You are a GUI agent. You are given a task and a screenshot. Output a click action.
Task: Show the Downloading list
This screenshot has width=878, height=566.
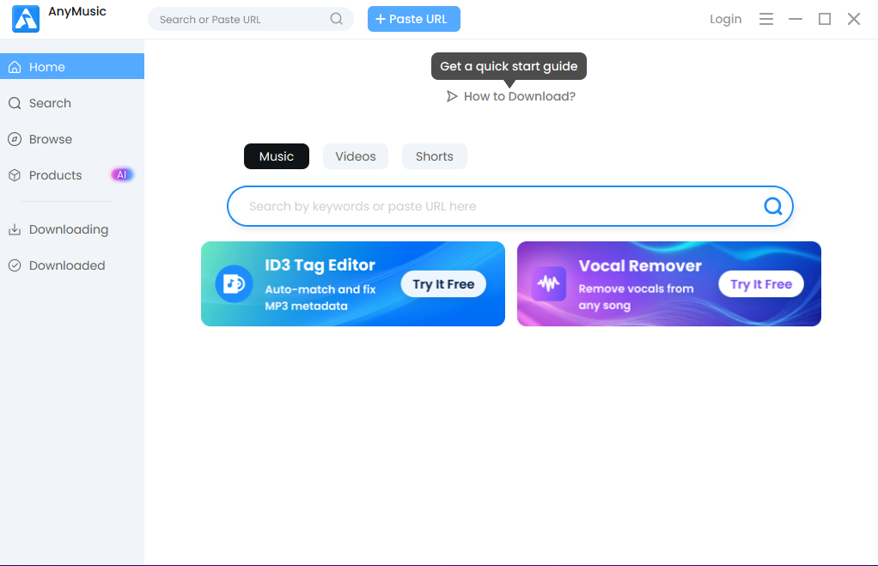(72, 229)
